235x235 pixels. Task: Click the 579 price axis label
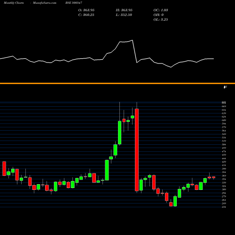click(x=224, y=127)
